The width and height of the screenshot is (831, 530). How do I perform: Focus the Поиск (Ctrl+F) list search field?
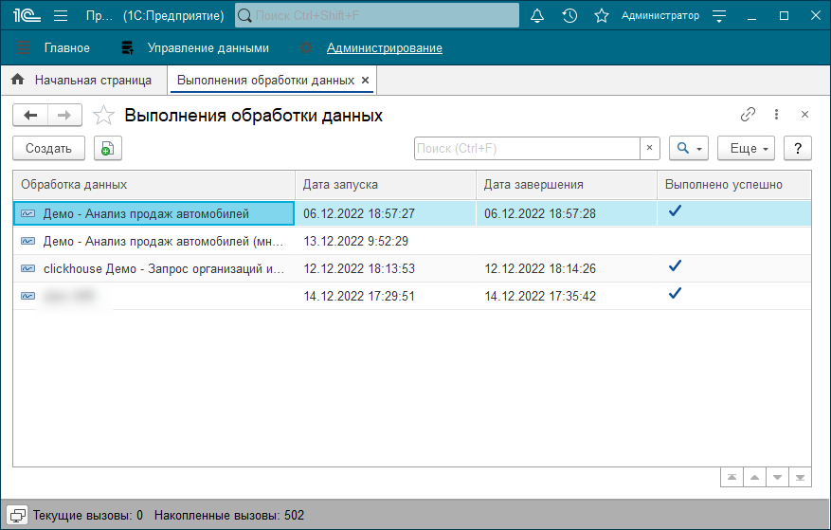[528, 148]
